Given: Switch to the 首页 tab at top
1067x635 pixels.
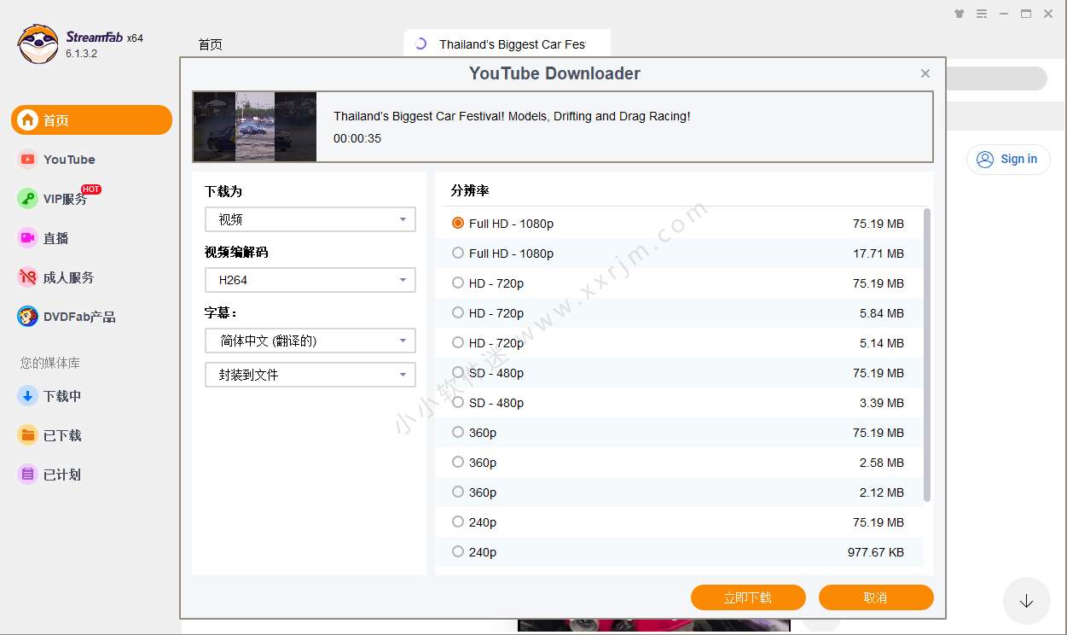Looking at the screenshot, I should point(211,44).
